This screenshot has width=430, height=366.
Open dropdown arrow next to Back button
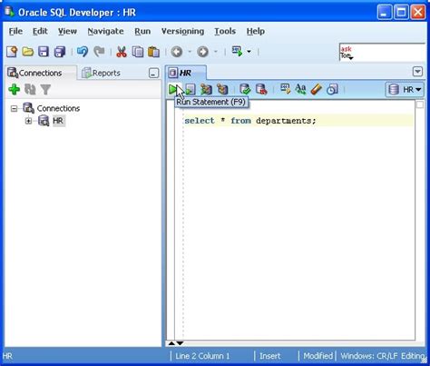(190, 52)
